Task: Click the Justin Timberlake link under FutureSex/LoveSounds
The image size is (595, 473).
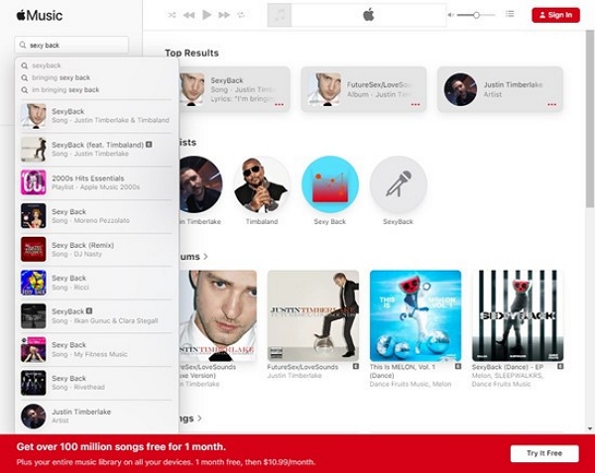Action: tap(295, 376)
